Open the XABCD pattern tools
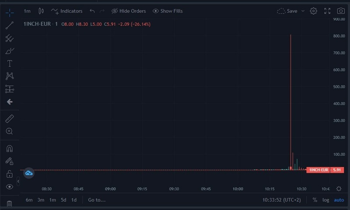Viewport: 350px width, 210px height. [10, 76]
